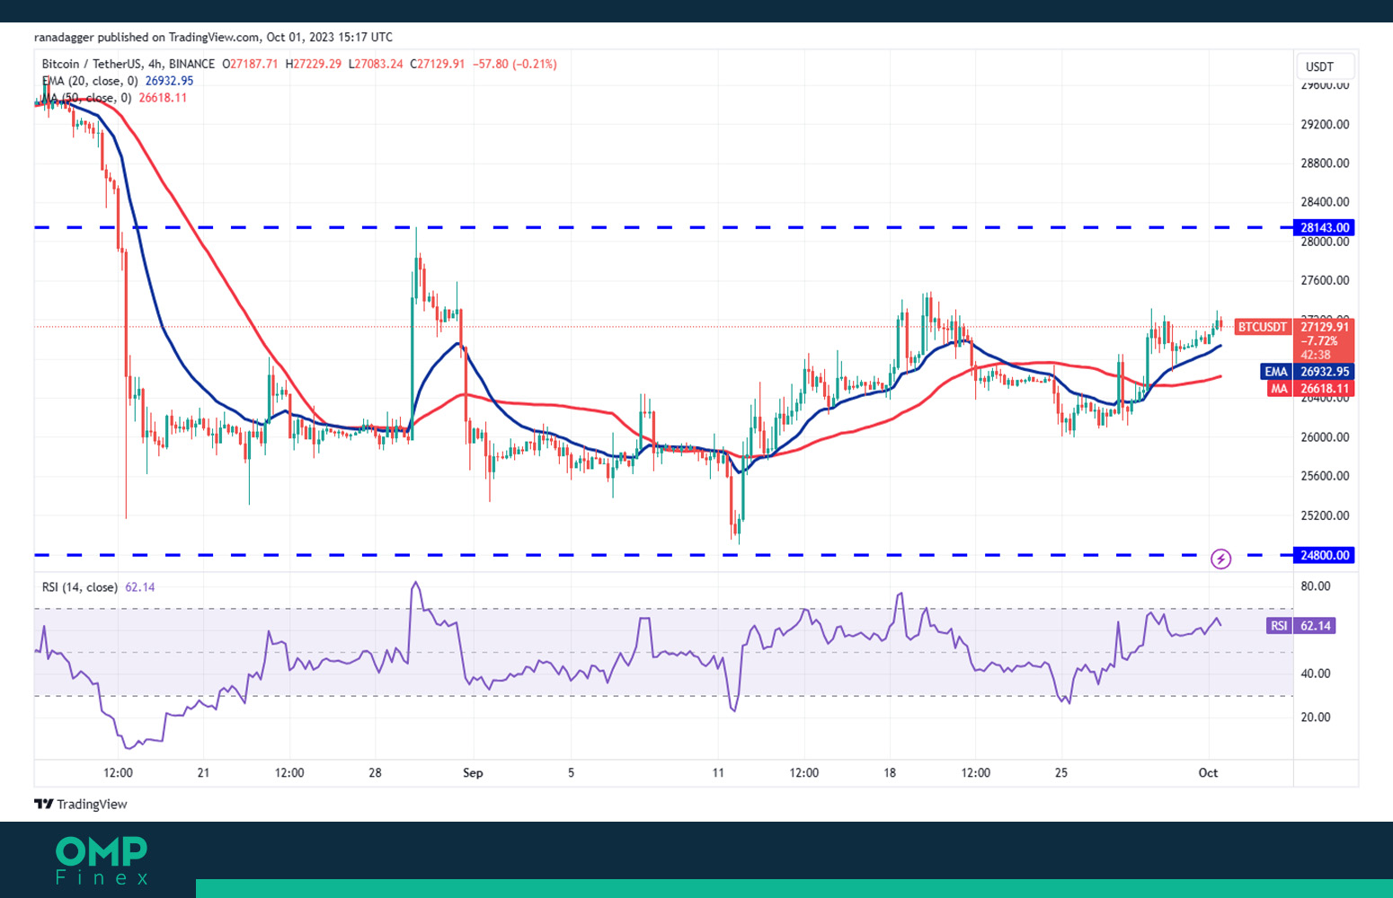Click the 26618.11 MA value on axis

[x=1324, y=389]
